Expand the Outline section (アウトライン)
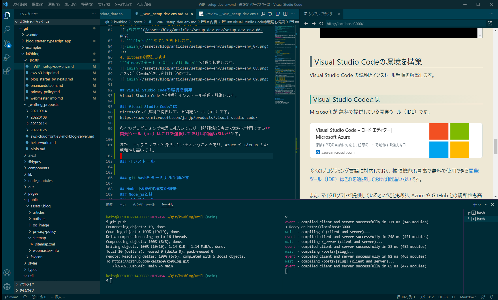Screen dimensions: 498x300 (57, 284)
